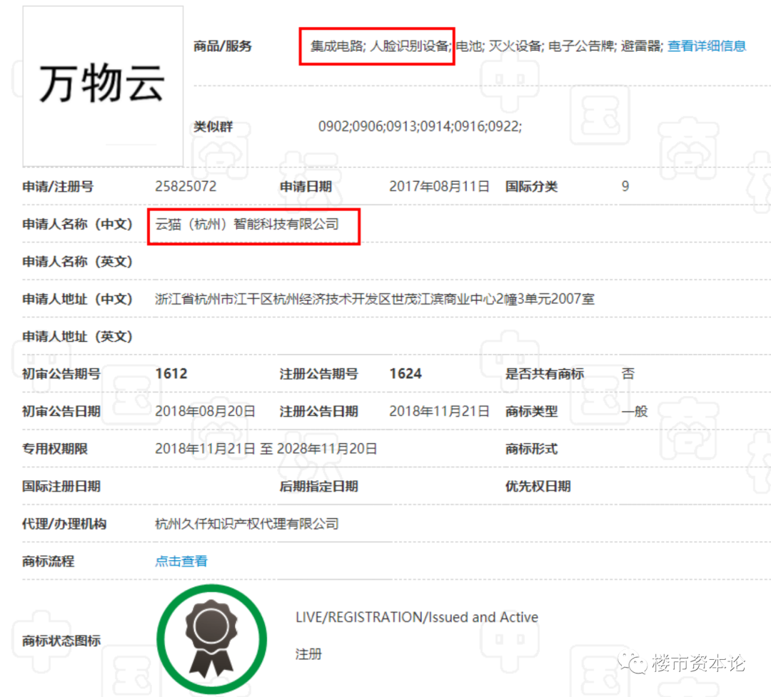Screen dimensions: 771x697
Task: Select preliminary announcement issue 1612
Action: (171, 374)
